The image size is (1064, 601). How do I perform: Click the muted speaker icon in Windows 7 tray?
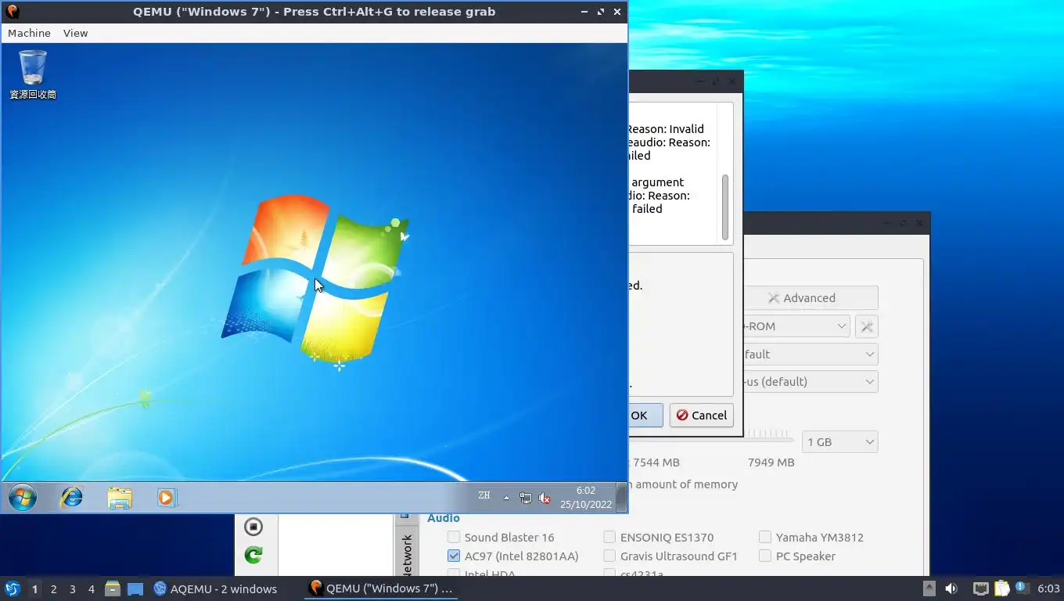[545, 498]
